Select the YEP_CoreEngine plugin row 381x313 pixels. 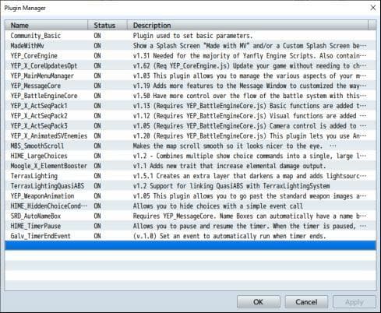coord(190,56)
